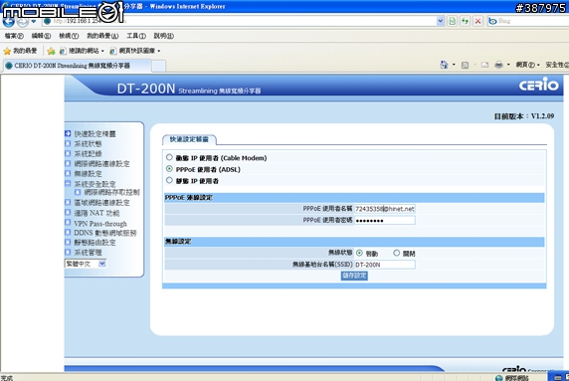Click the square icon beside VPN Pass-through

[68, 222]
